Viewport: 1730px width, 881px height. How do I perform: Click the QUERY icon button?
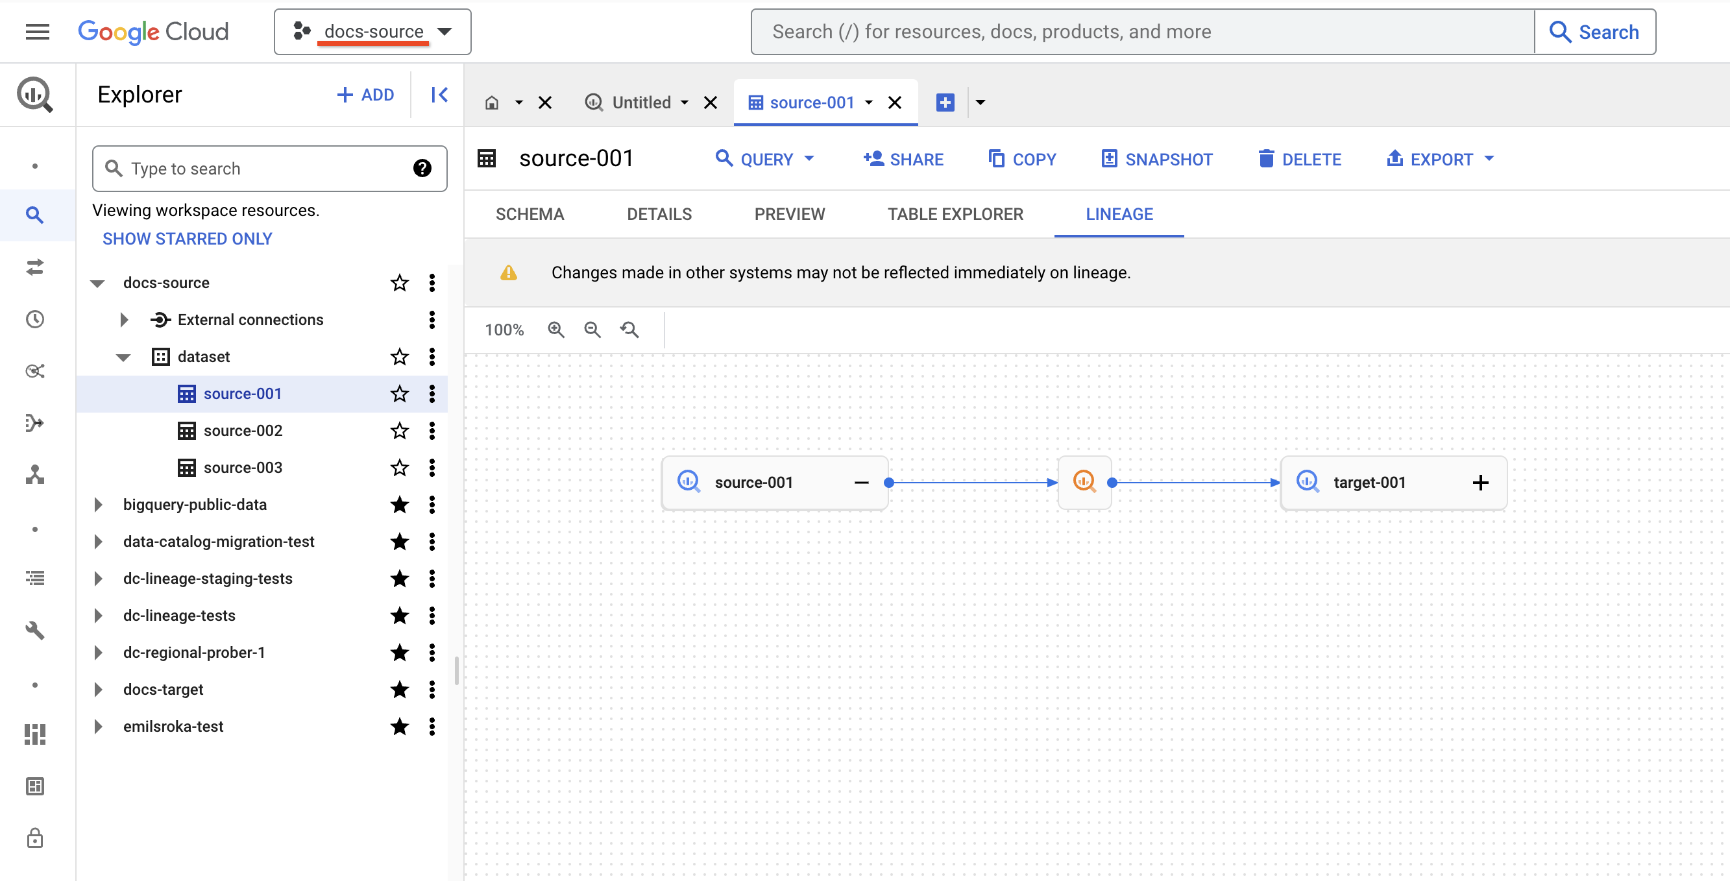click(722, 158)
